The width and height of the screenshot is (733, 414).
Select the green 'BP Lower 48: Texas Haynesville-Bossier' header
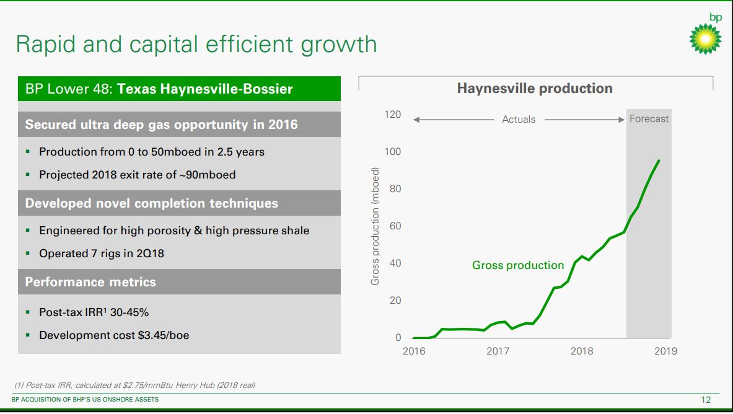(x=179, y=89)
